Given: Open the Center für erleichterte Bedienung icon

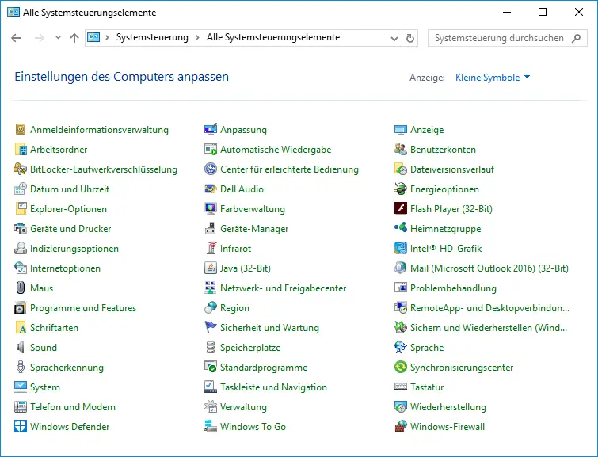Looking at the screenshot, I should coord(211,169).
